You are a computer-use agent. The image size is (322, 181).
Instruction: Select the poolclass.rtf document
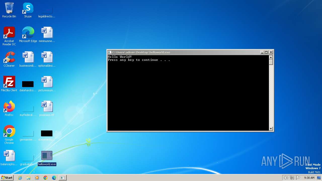pos(47,109)
